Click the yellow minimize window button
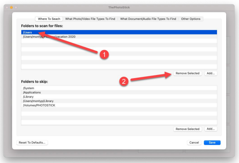Viewport: 239px width, 163px height. [11, 7]
